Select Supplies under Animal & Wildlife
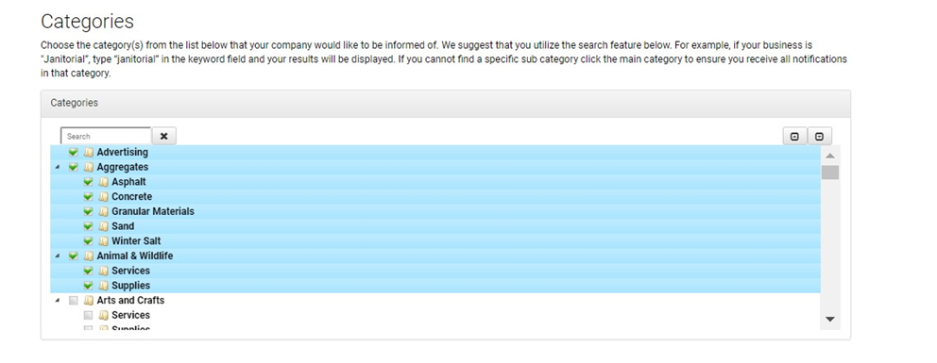This screenshot has height=363, width=937. (x=131, y=286)
